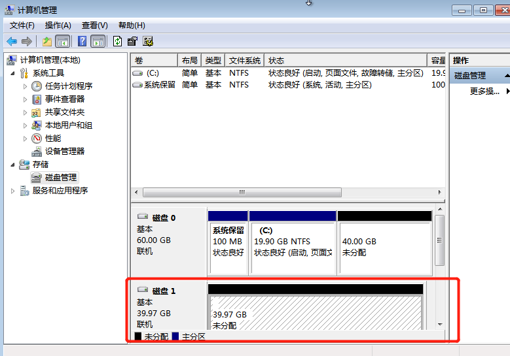Image resolution: width=510 pixels, height=356 pixels.
Task: Collapse the 系统工具 tree node
Action: click(x=12, y=73)
